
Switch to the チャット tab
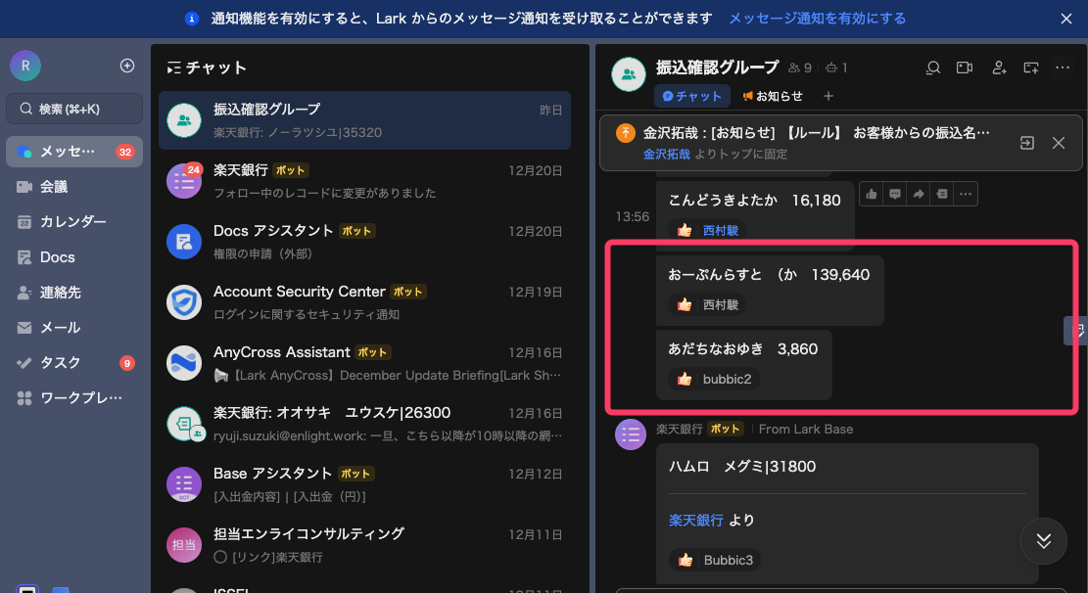tap(691, 95)
